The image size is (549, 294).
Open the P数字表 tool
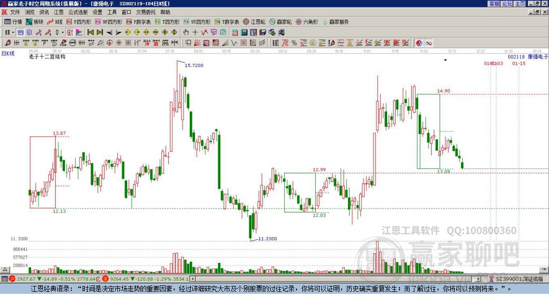pos(138,21)
